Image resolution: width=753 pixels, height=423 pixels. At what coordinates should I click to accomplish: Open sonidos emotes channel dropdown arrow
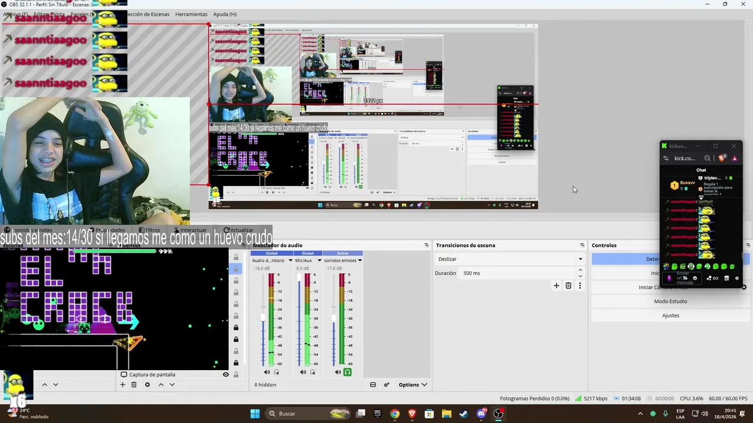[359, 260]
